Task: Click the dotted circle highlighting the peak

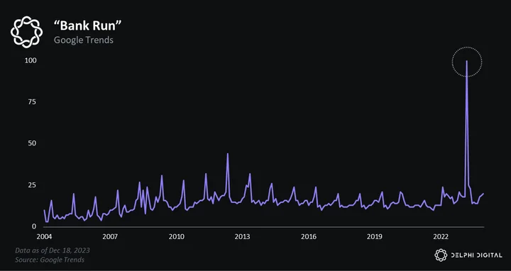Action: click(467, 62)
